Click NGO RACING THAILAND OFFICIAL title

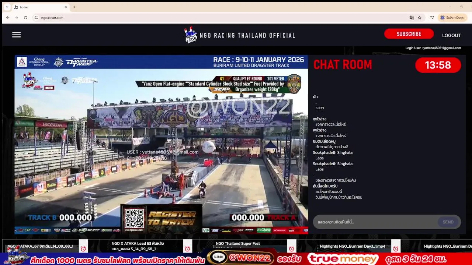tap(247, 36)
